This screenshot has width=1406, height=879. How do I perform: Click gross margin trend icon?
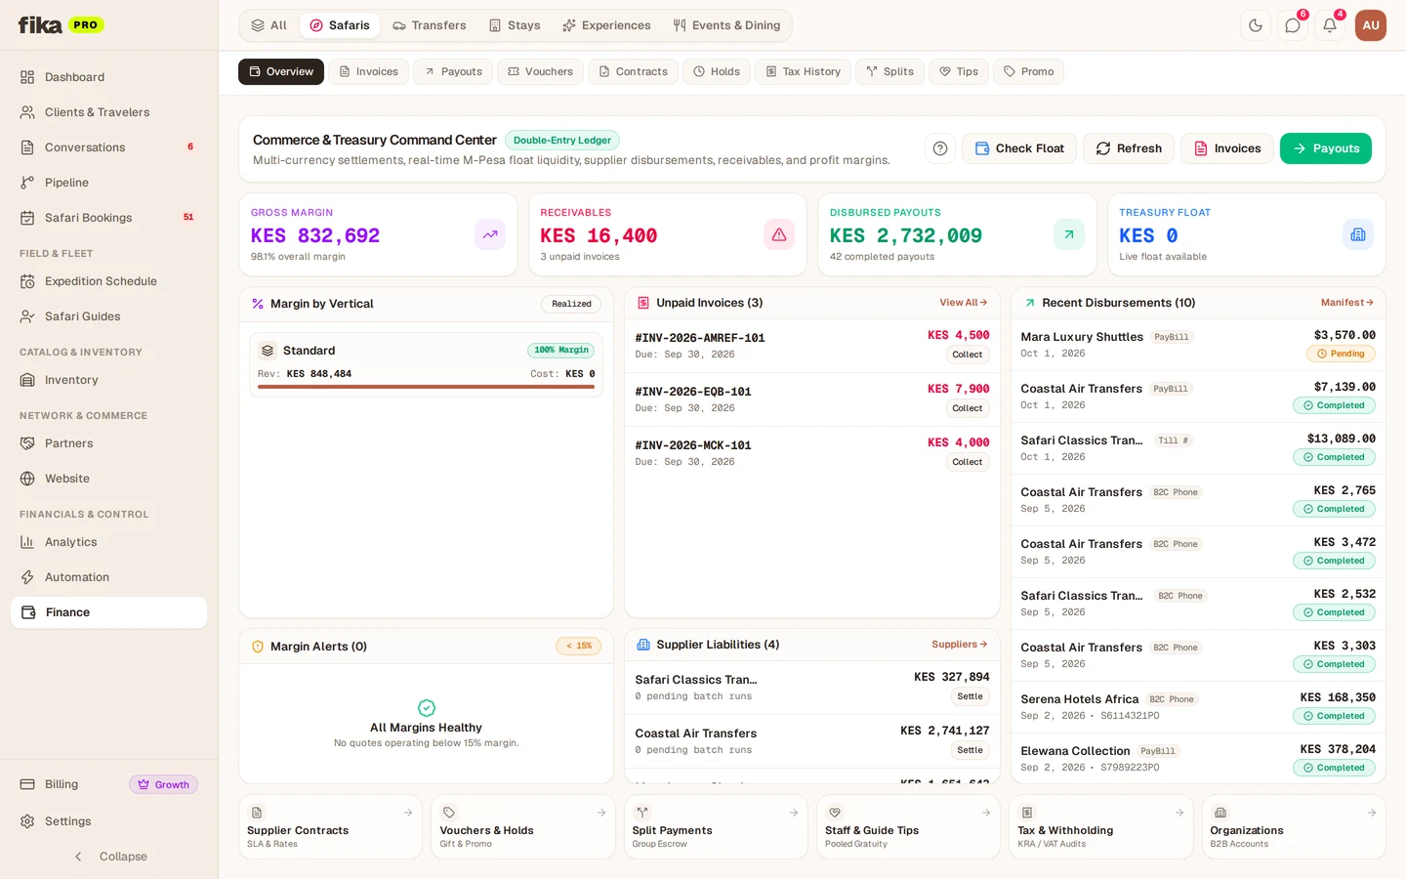[490, 234]
